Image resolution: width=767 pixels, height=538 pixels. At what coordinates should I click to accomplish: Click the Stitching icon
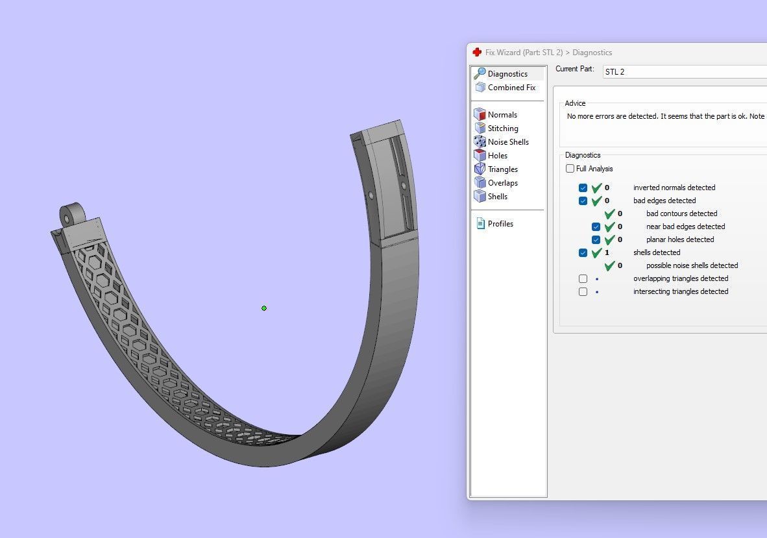click(480, 128)
